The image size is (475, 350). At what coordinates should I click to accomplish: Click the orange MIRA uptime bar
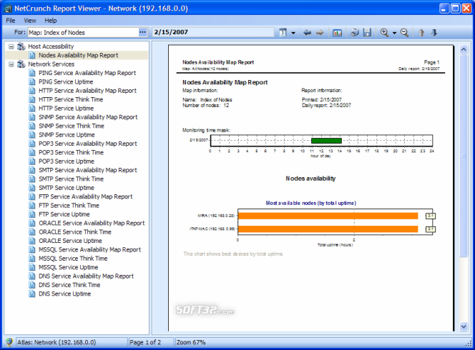tap(328, 216)
